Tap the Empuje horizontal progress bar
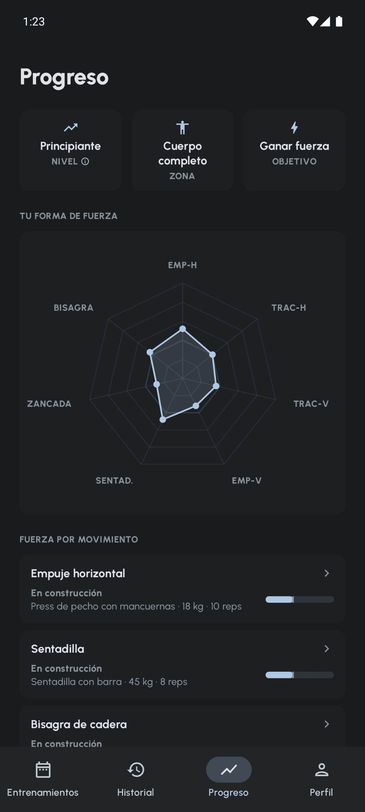 pos(300,600)
